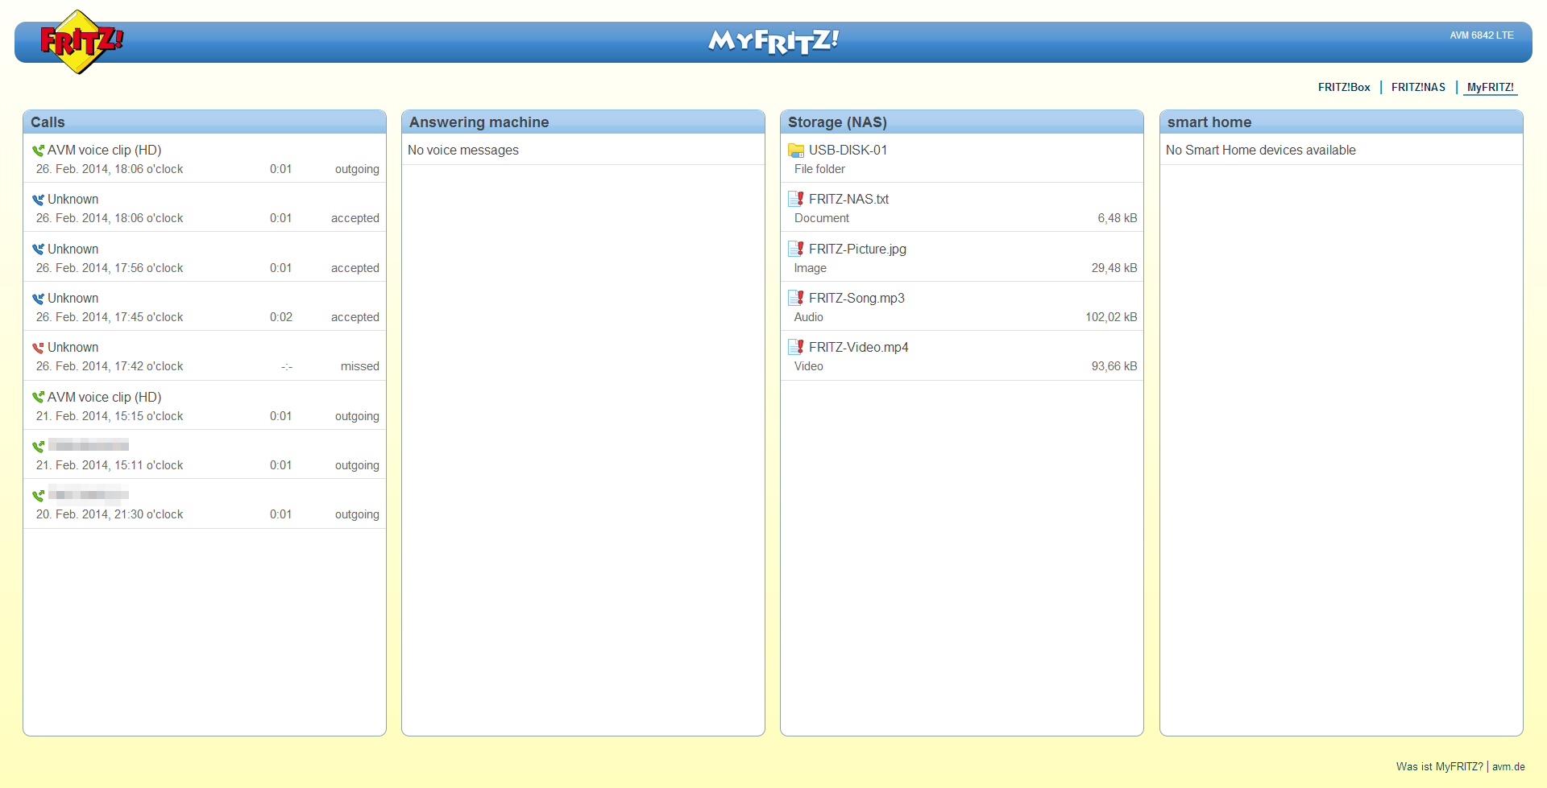The height and width of the screenshot is (788, 1547).
Task: Switch to the FRITZ!NAS tab
Action: (x=1418, y=87)
